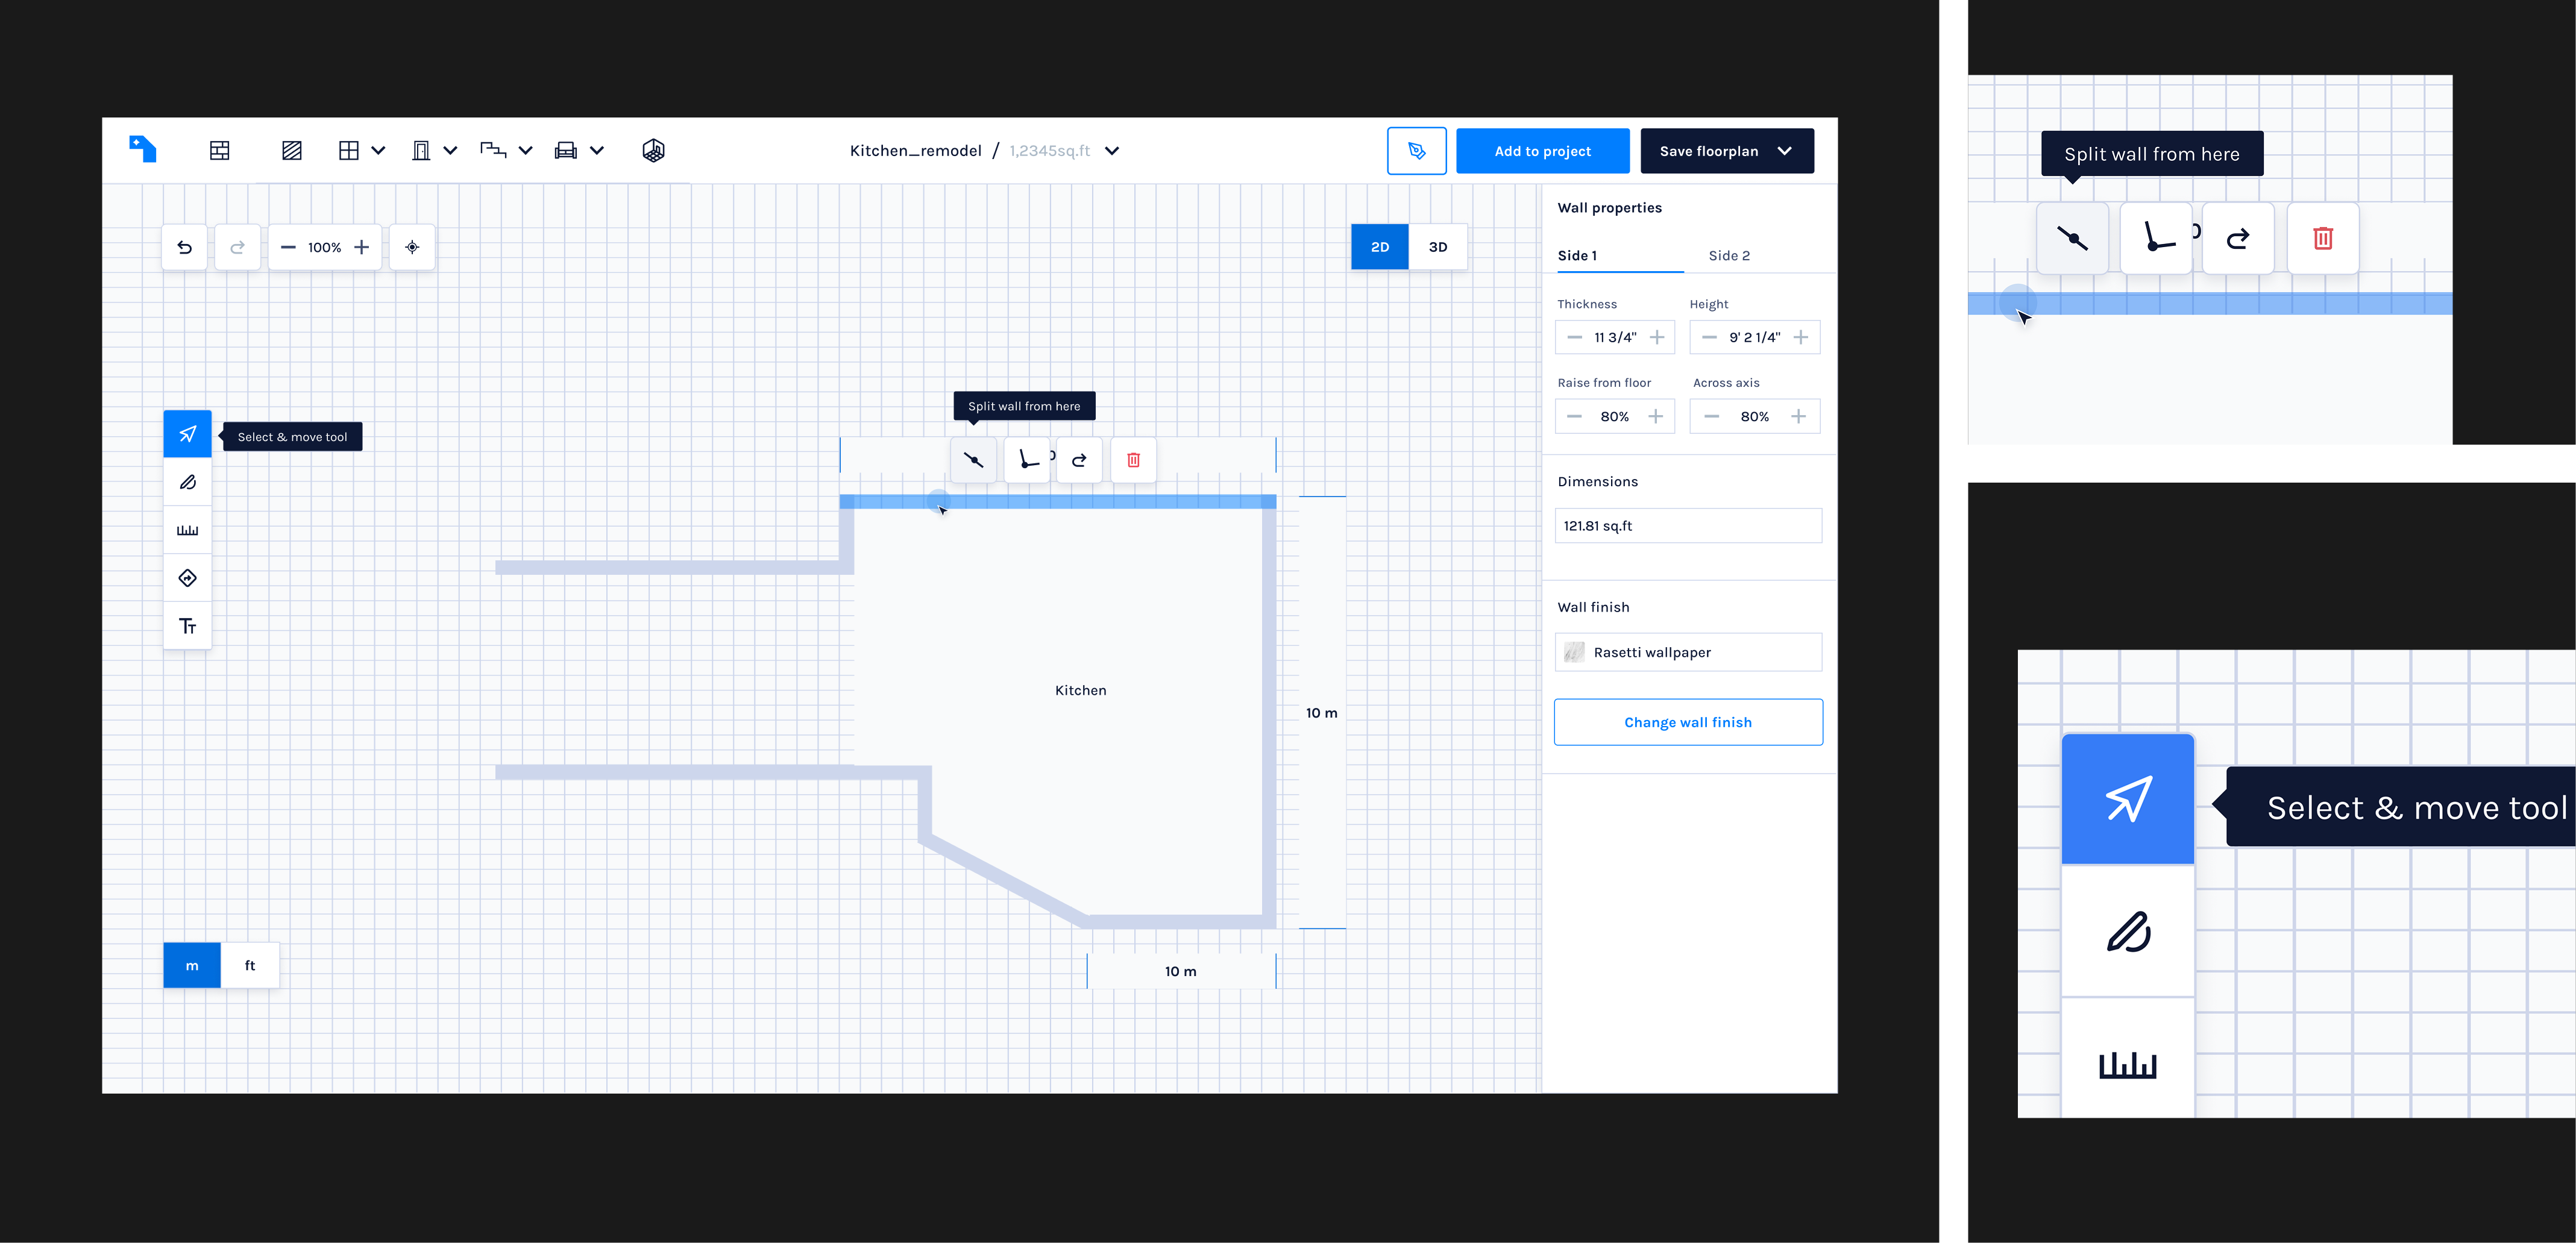Click the recenter view target icon
This screenshot has height=1243, width=2576.
(412, 247)
